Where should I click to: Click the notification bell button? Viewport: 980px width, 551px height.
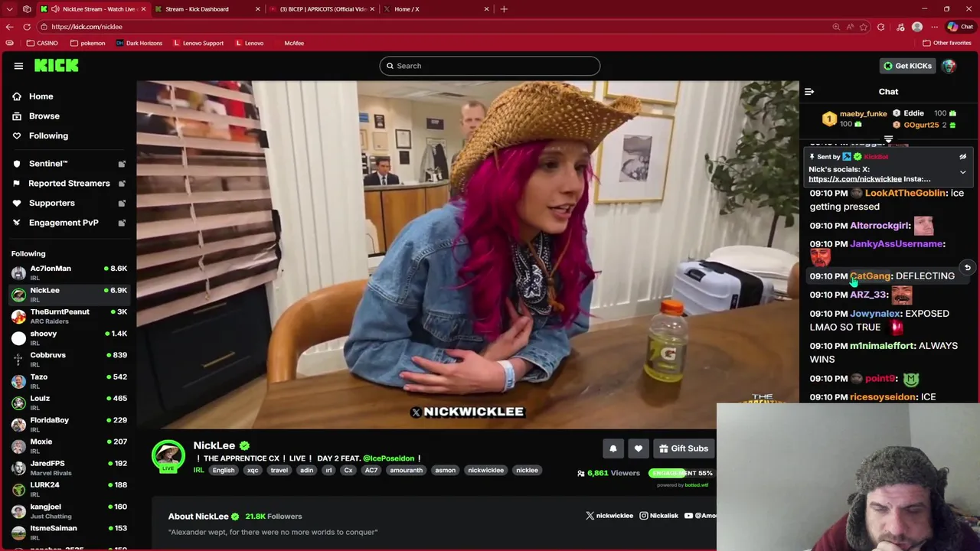612,448
